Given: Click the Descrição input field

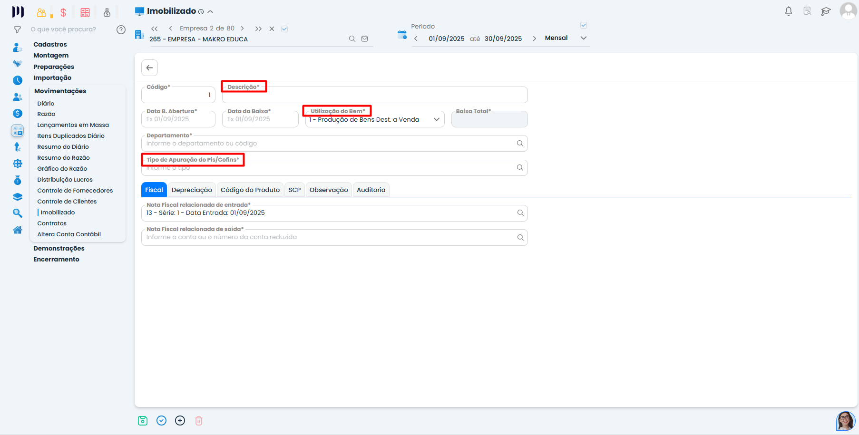Looking at the screenshot, I should [374, 96].
